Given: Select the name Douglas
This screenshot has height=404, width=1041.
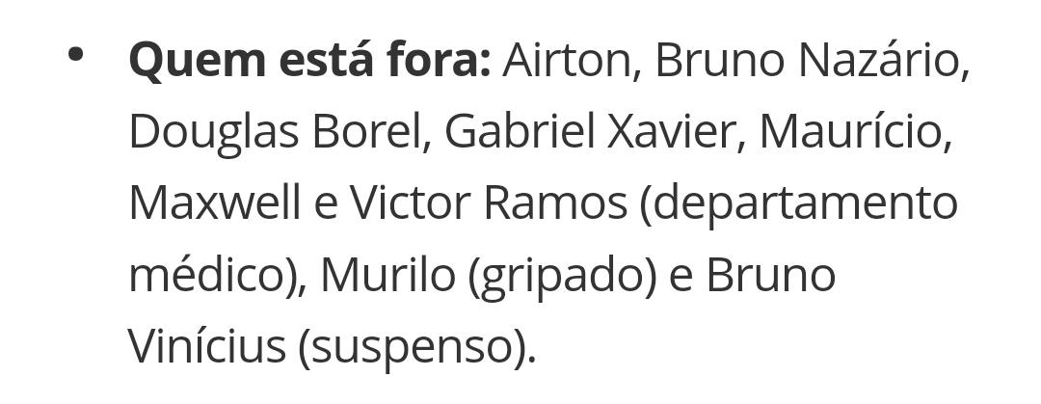Looking at the screenshot, I should (x=213, y=132).
